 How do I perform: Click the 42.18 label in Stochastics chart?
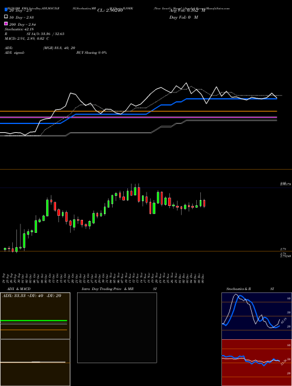[x=283, y=321]
